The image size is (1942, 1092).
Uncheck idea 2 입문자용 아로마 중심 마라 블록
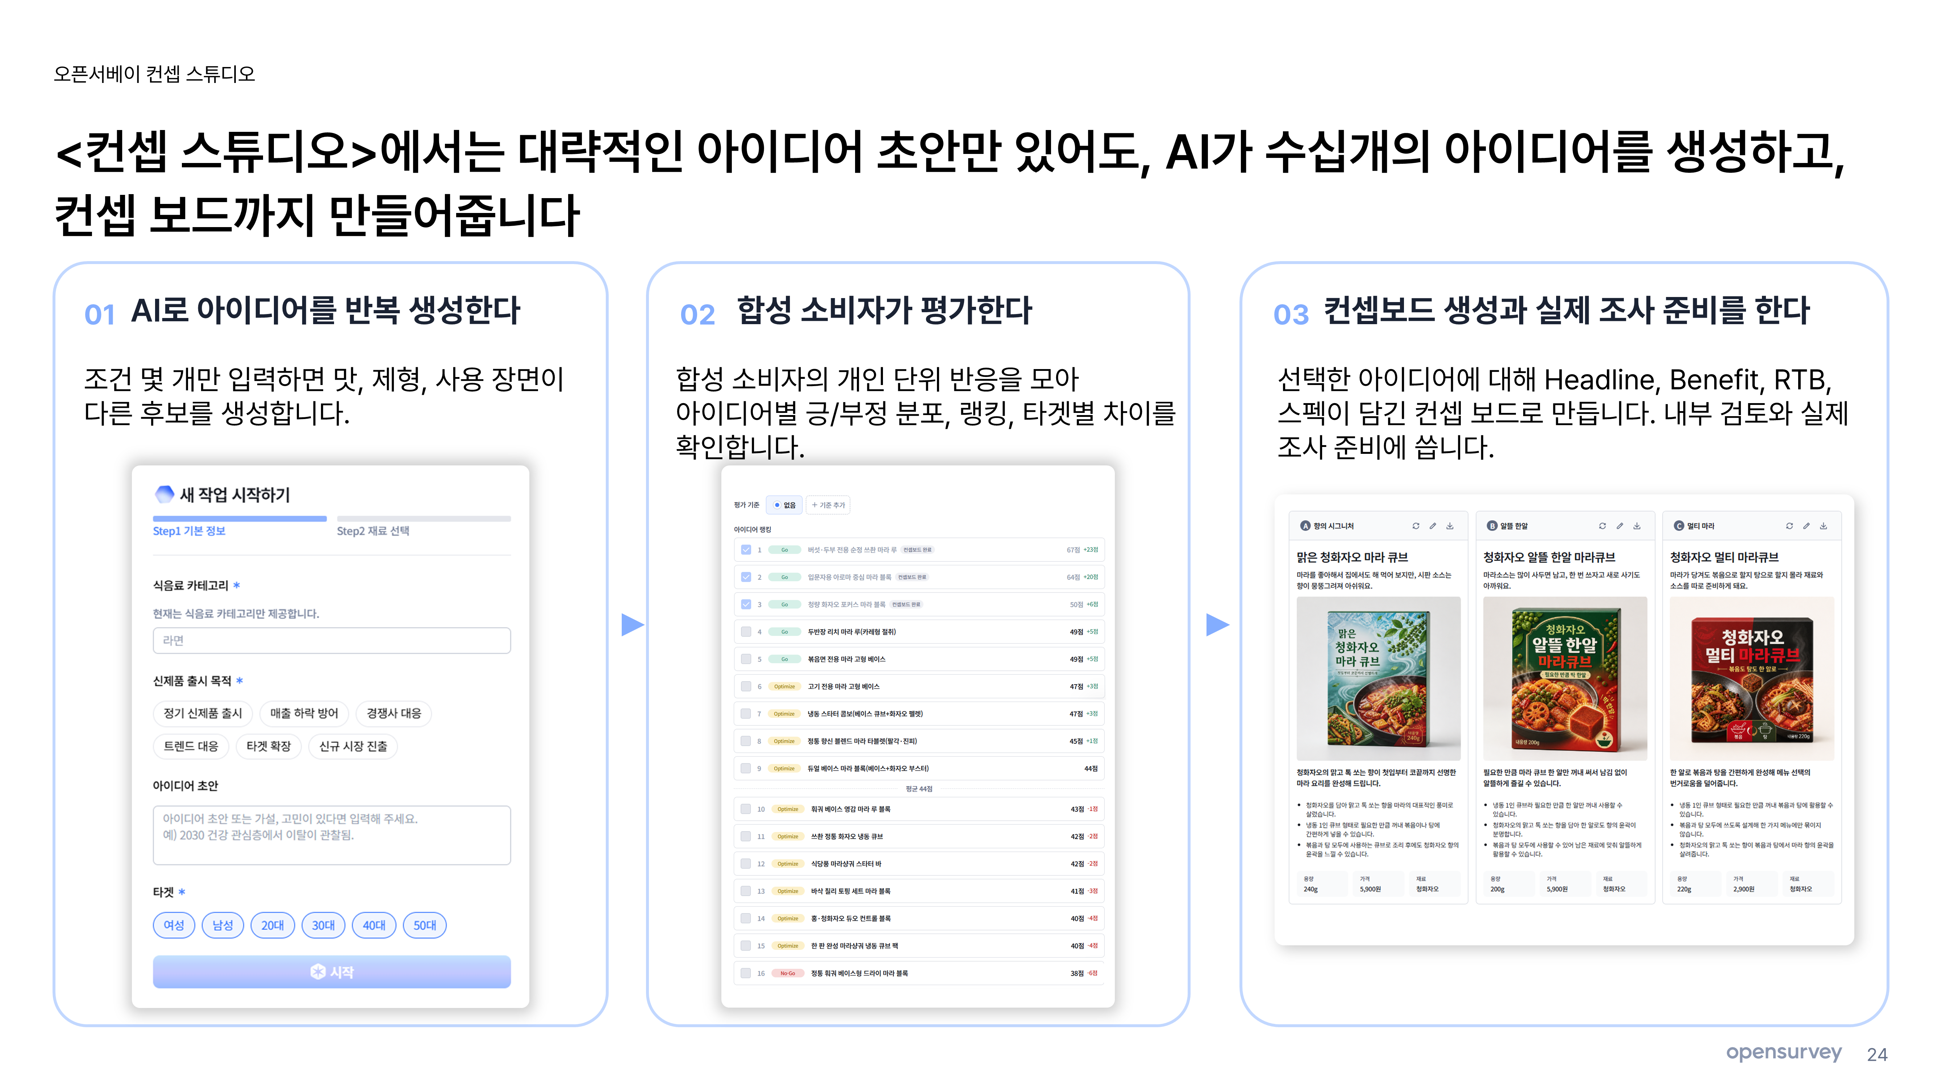746,577
